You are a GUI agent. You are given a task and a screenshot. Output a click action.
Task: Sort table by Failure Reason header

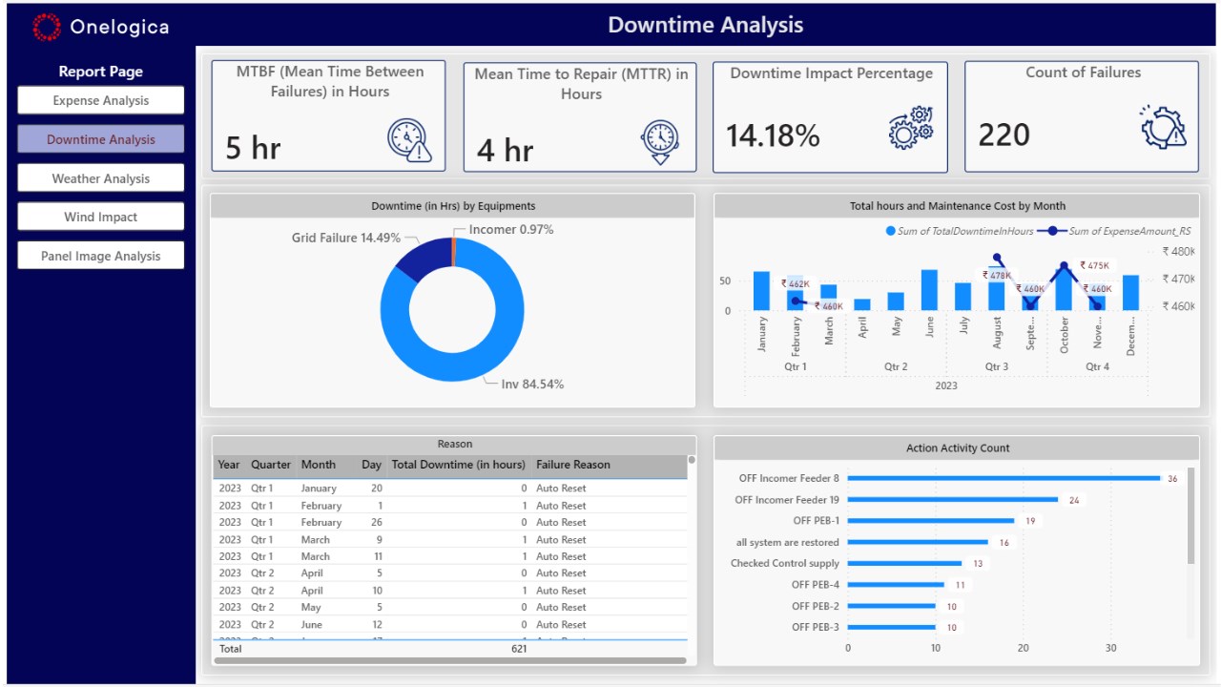[572, 465]
